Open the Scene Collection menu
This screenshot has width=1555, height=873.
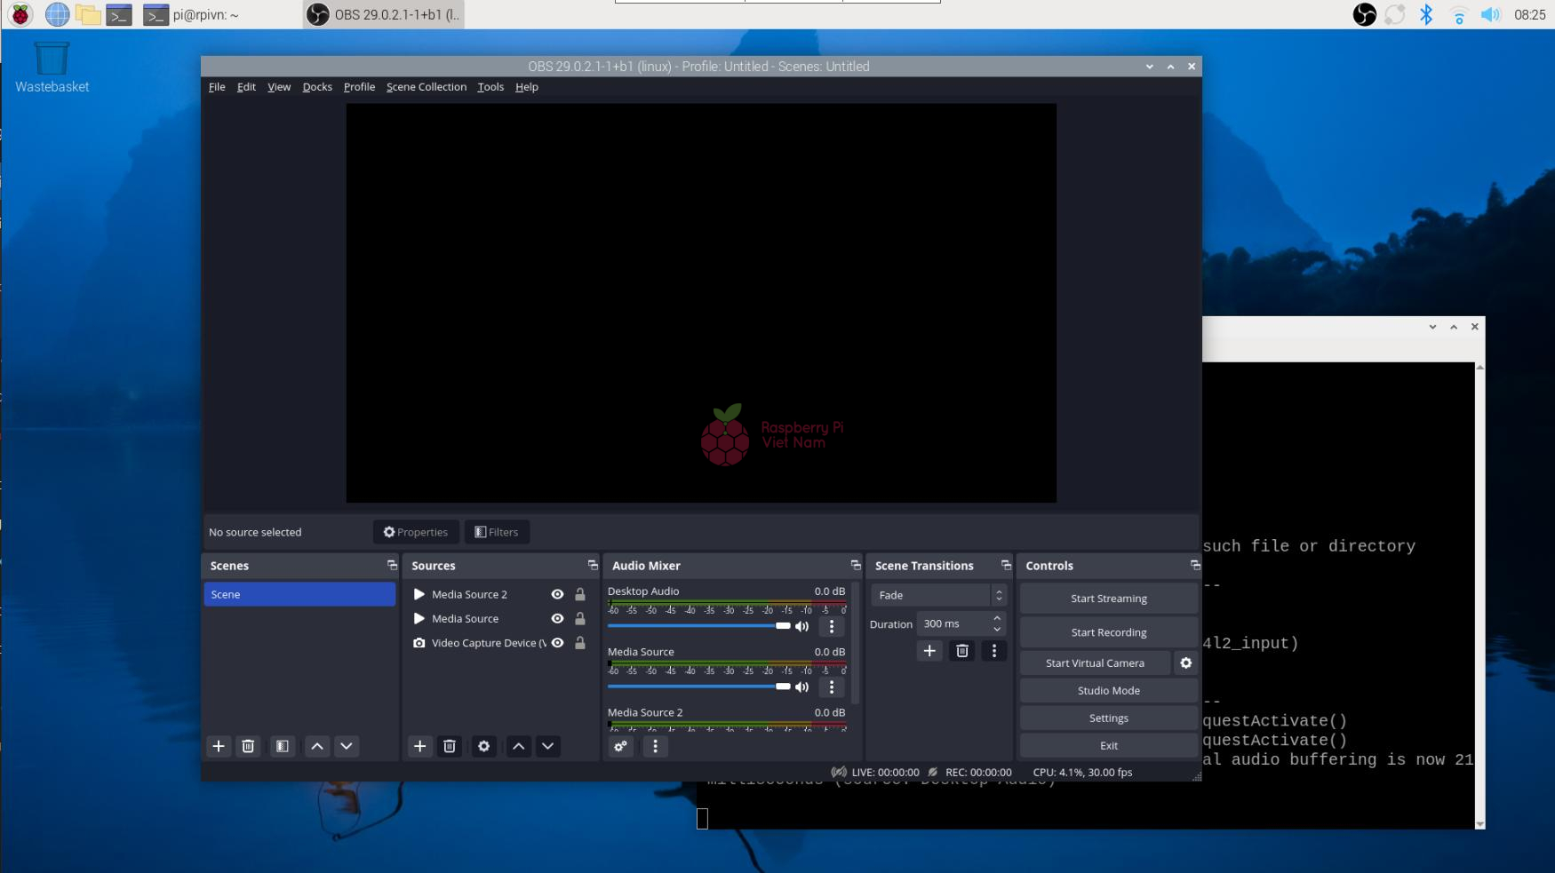tap(426, 87)
